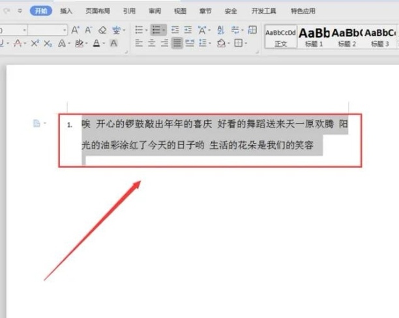Open the 引用 tab
The width and height of the screenshot is (399, 318).
(129, 11)
